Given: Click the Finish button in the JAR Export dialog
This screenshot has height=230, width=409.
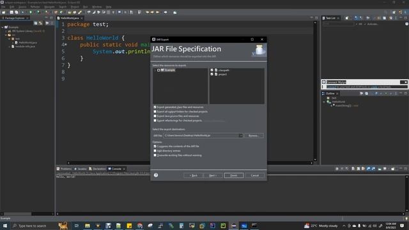Looking at the screenshot, I should 234,176.
